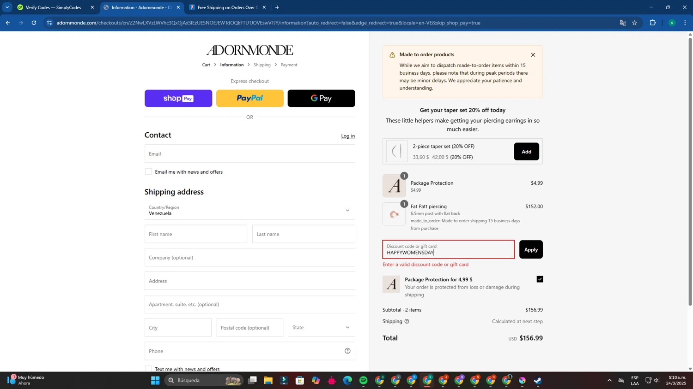Image resolution: width=693 pixels, height=389 pixels.
Task: Click the Phone input field
Action: 249,351
